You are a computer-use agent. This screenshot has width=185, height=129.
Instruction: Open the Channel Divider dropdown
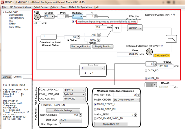pos(92,68)
